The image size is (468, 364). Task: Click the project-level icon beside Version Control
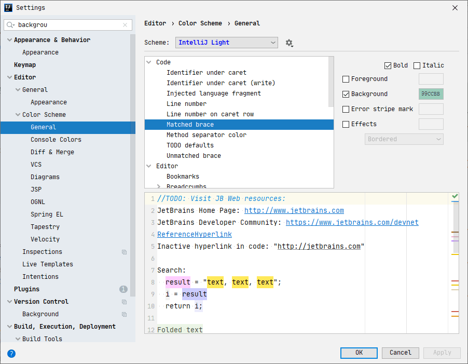click(125, 302)
